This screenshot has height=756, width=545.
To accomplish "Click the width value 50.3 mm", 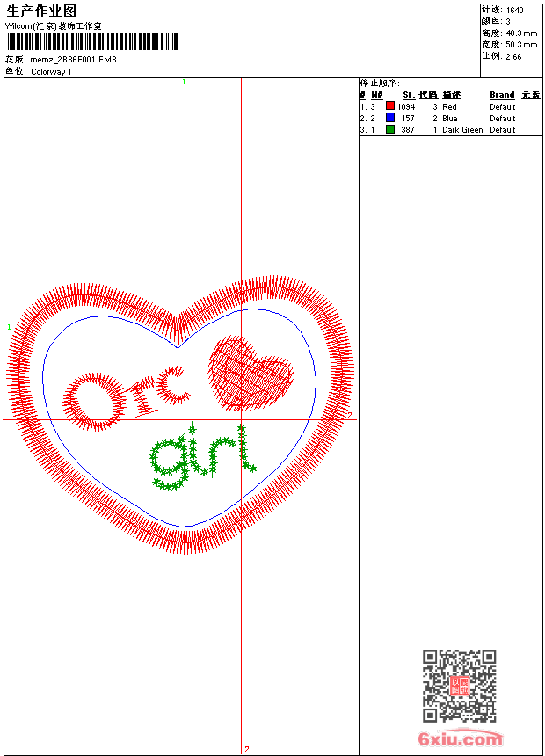I will tap(521, 44).
